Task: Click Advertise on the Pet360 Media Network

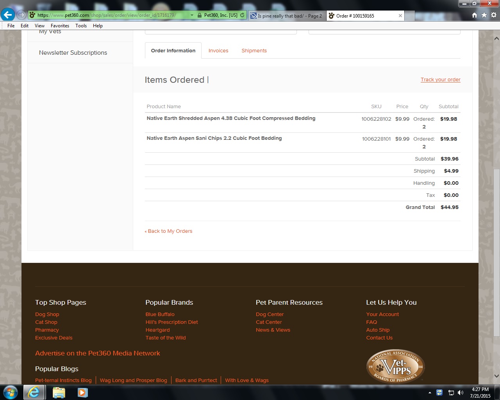Action: coord(98,353)
